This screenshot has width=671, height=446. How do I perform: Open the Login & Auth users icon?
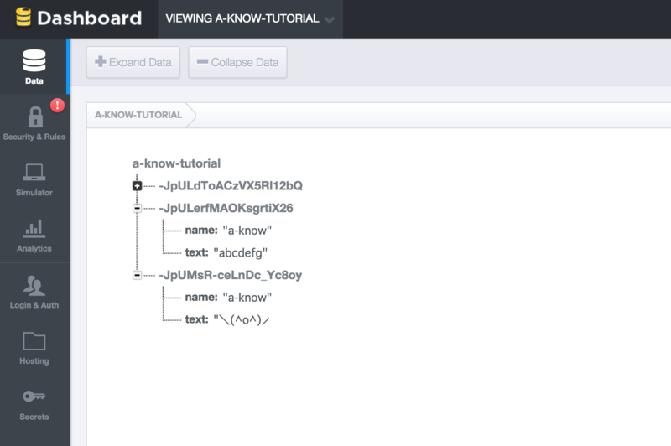(34, 286)
